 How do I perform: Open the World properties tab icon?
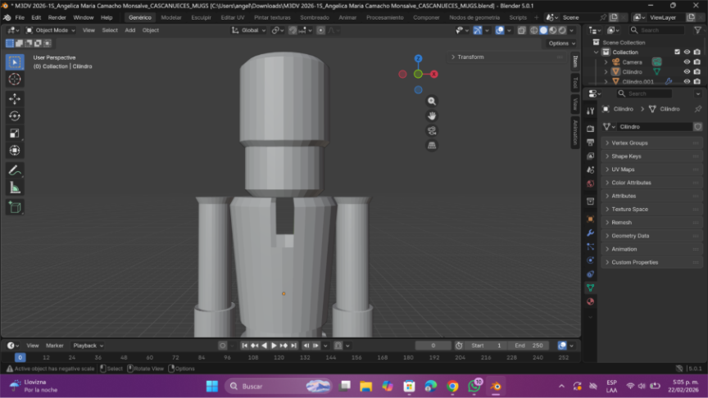(590, 183)
